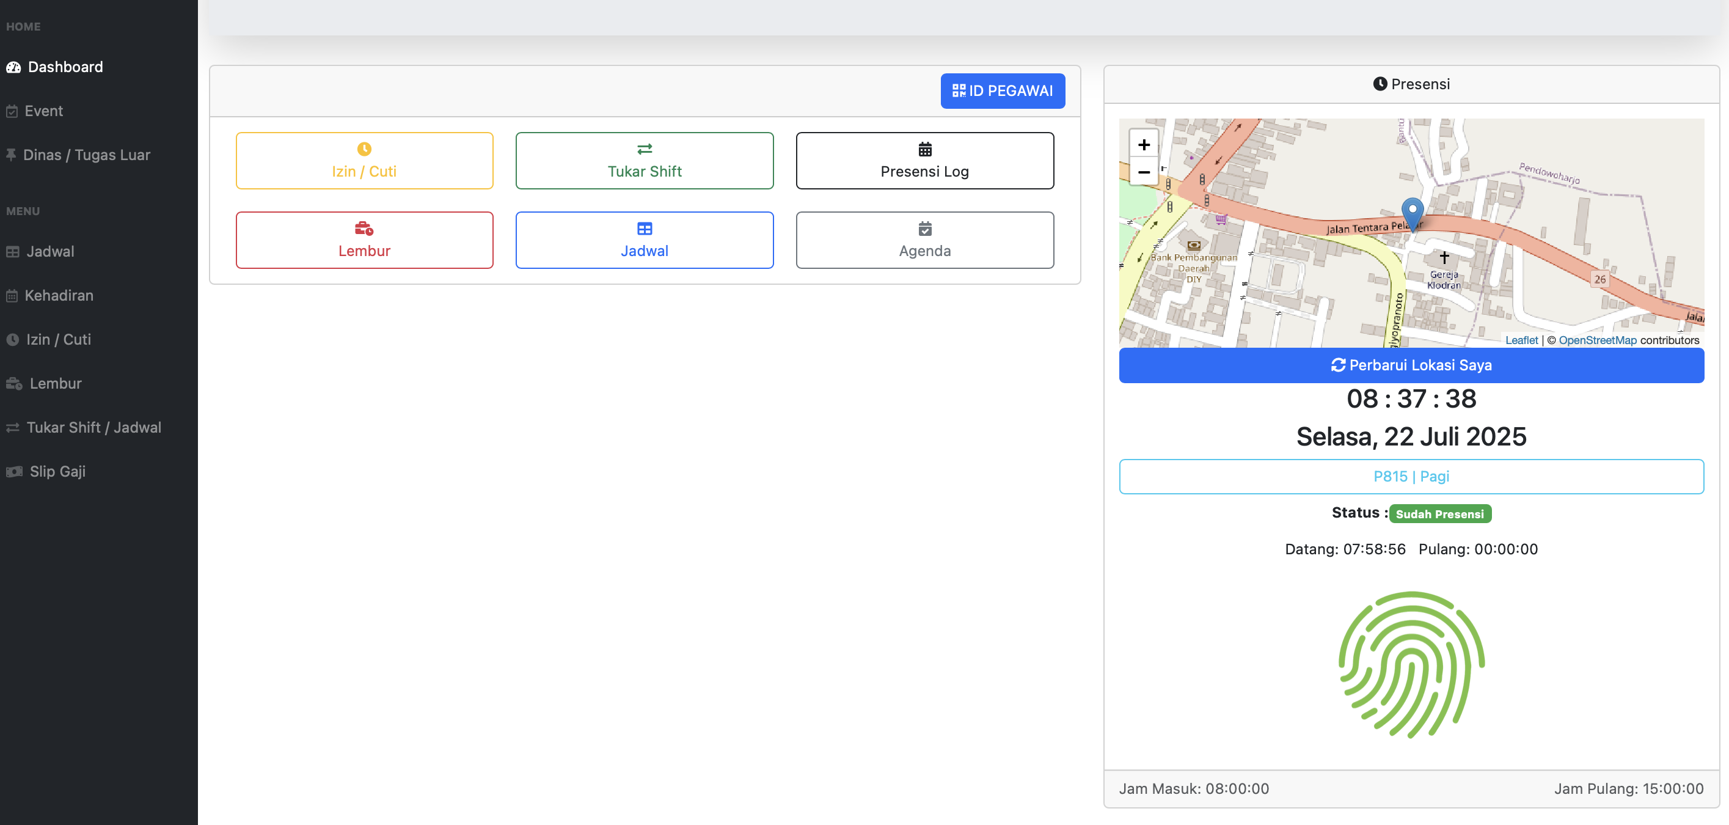Image resolution: width=1729 pixels, height=825 pixels.
Task: Open Jadwal blue table card
Action: coord(644,240)
